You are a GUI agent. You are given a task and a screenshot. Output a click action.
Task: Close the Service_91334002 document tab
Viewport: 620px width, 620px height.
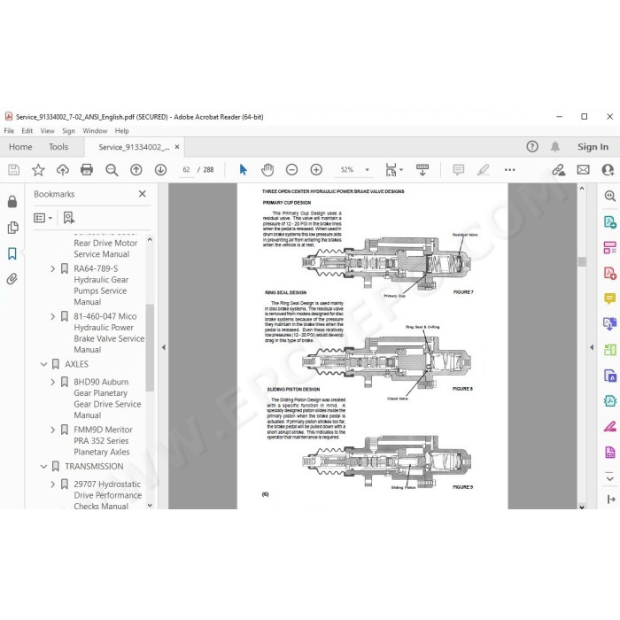click(x=177, y=147)
